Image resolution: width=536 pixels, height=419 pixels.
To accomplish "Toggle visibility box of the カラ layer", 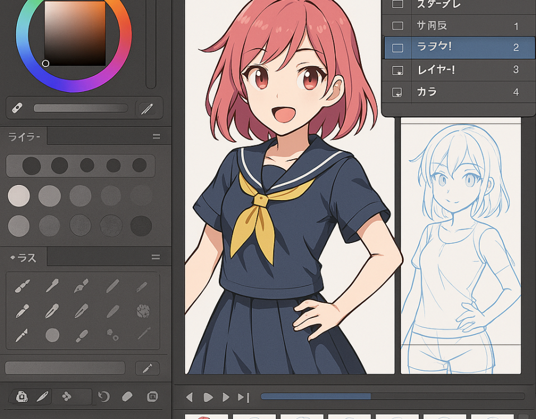I will 398,92.
